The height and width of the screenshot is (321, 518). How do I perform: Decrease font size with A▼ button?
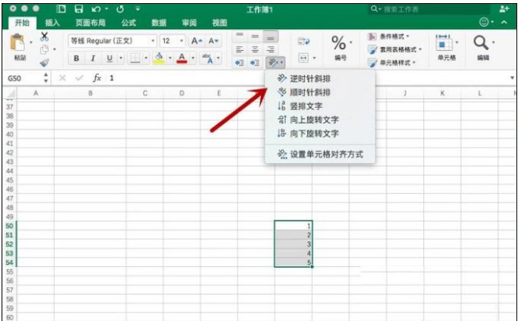pyautogui.click(x=213, y=41)
